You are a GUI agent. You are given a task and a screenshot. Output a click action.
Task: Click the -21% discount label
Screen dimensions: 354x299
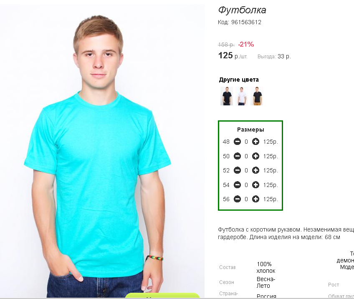(x=246, y=45)
